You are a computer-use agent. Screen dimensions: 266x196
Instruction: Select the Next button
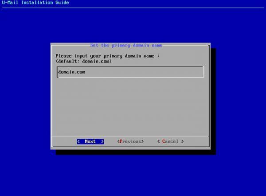pyautogui.click(x=90, y=141)
